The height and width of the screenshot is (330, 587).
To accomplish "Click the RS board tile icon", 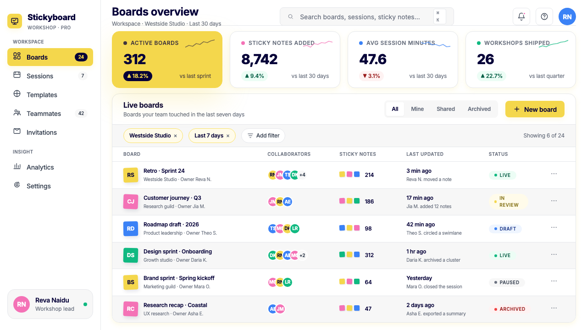I will click(x=131, y=175).
